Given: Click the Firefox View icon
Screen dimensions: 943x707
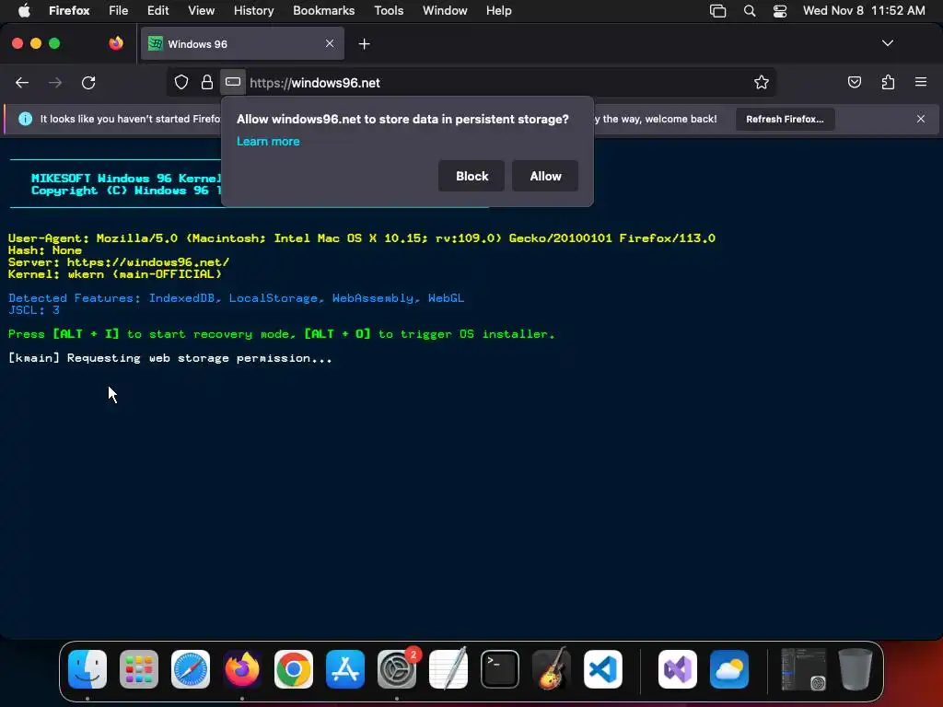Looking at the screenshot, I should [x=116, y=43].
